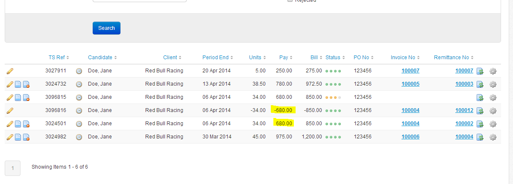
Task: Click the document refresh icon in row 3024732
Action: coord(480,84)
